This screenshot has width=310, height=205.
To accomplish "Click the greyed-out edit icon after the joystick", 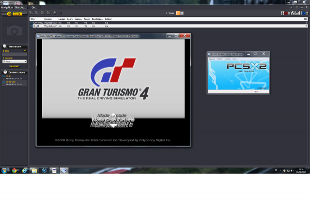I will (x=60, y=13).
